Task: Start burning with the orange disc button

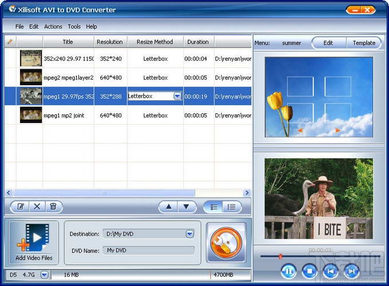Action: tap(226, 243)
